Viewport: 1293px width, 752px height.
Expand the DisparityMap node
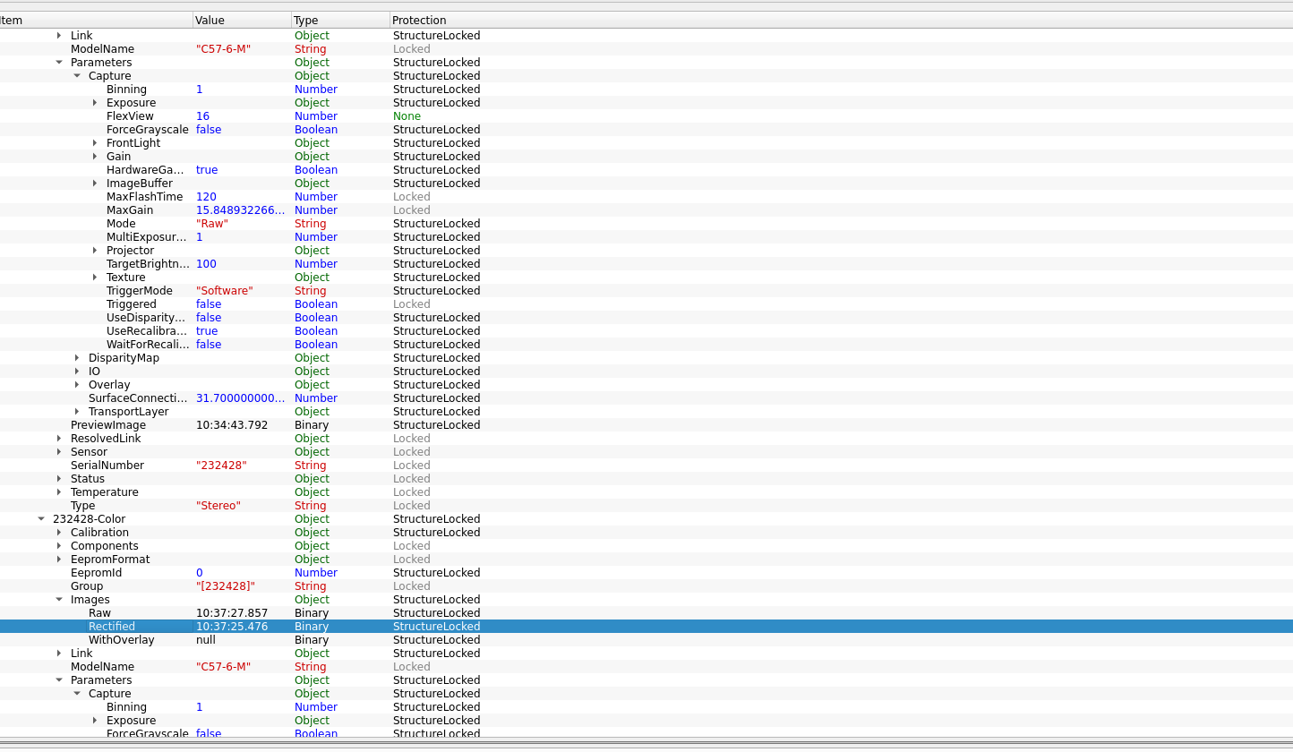click(77, 358)
